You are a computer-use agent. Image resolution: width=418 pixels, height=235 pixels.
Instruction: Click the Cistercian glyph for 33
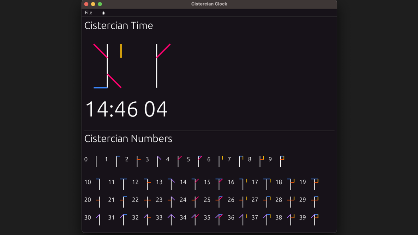pos(171,219)
